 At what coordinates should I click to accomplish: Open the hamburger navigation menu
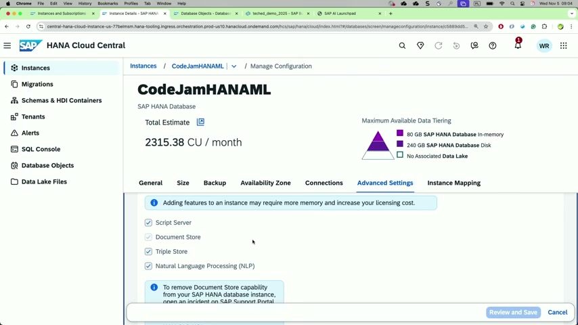point(7,46)
